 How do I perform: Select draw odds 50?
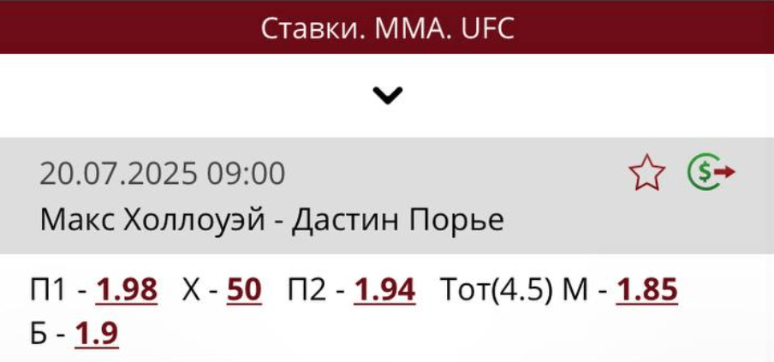click(244, 290)
